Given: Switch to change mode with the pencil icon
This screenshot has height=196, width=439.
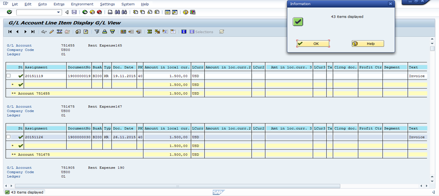Looking at the screenshot, I should (51, 32).
